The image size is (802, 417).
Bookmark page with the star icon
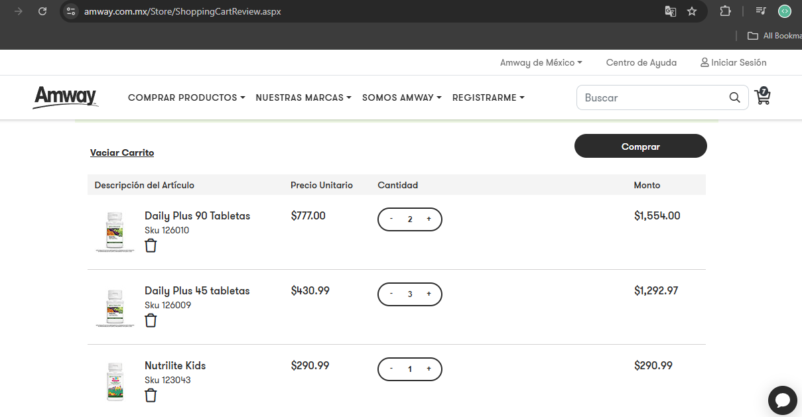tap(692, 11)
